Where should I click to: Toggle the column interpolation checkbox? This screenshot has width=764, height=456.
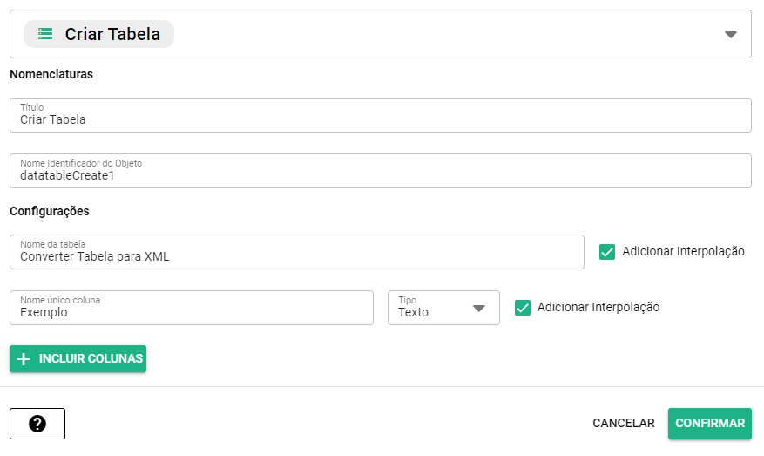523,308
